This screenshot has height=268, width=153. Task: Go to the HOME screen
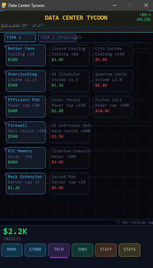12,250
